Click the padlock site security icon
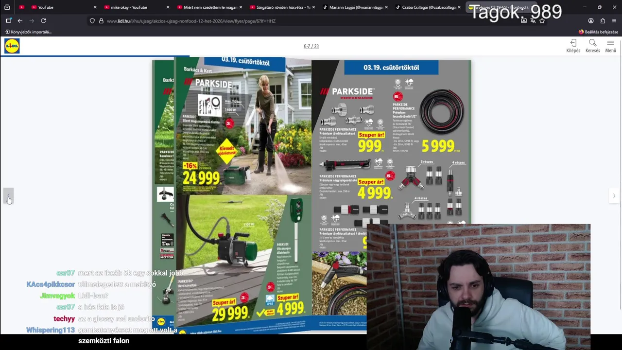This screenshot has height=350, width=622. 101,21
